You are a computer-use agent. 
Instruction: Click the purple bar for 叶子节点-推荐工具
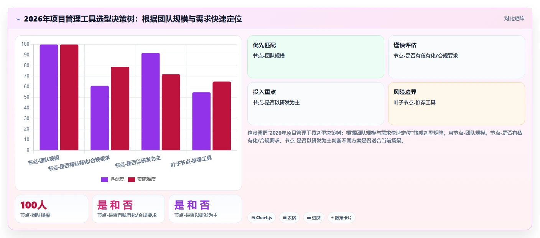click(x=201, y=121)
